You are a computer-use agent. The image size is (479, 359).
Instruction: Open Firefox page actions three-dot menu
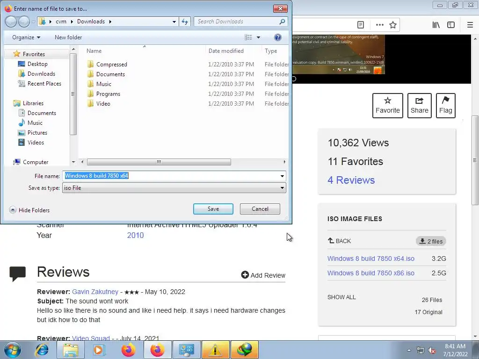[x=380, y=25]
